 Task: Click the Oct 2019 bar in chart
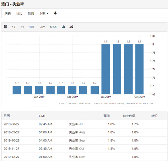(x=140, y=69)
